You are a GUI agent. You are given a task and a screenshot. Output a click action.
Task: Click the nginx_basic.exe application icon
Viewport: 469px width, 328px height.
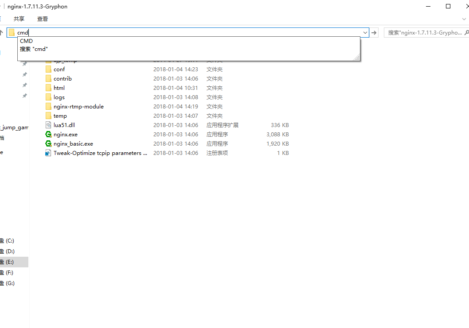[x=48, y=144]
